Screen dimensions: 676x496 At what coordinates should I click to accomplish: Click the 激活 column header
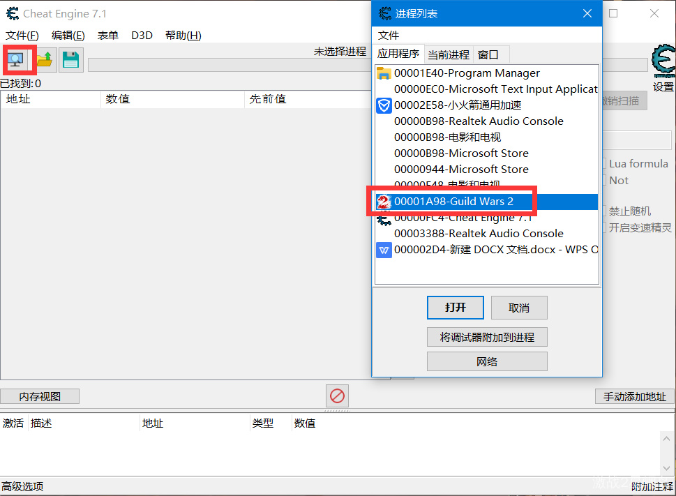click(x=13, y=423)
